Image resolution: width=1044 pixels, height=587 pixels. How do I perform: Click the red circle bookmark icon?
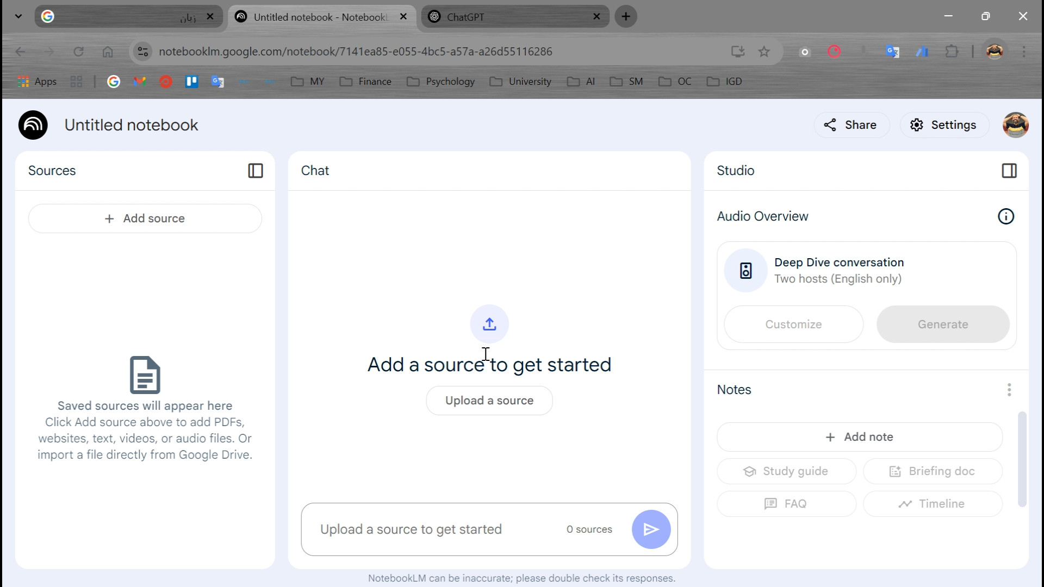pos(166,82)
